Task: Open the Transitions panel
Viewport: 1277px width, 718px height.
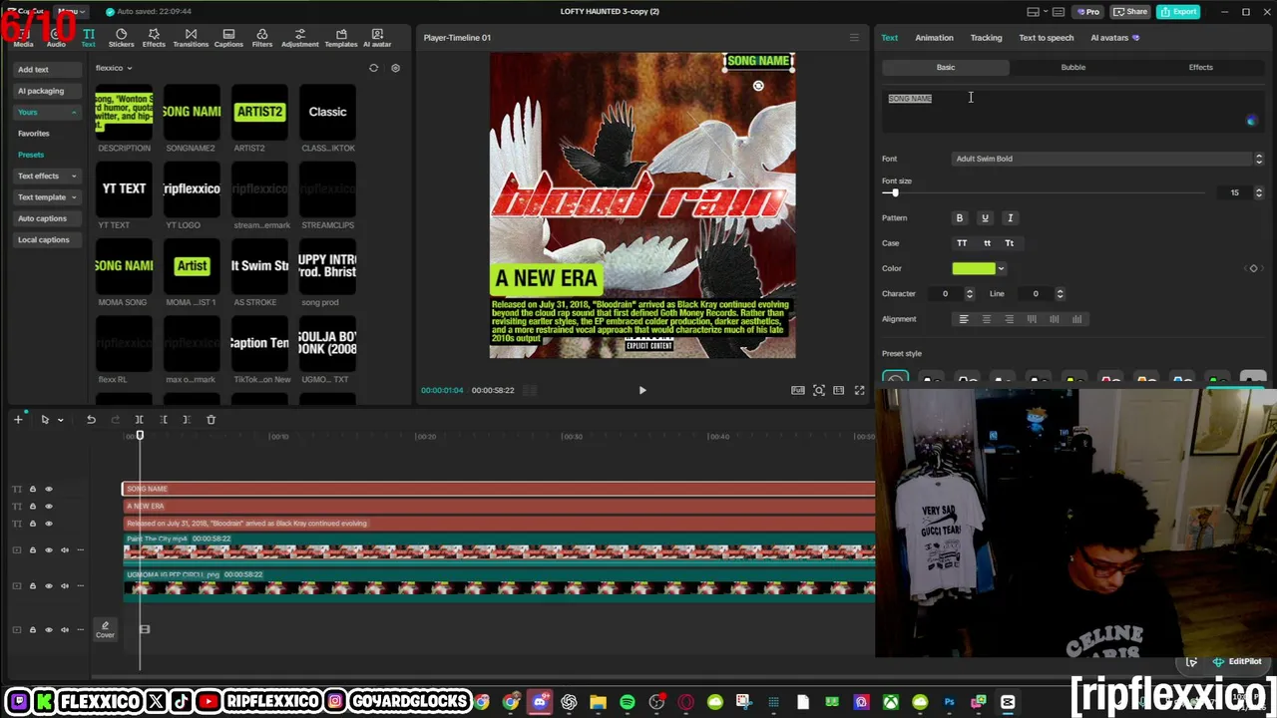Action: tap(191, 38)
